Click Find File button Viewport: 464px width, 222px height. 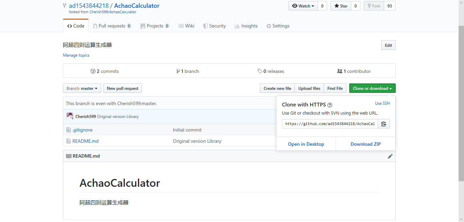[335, 88]
